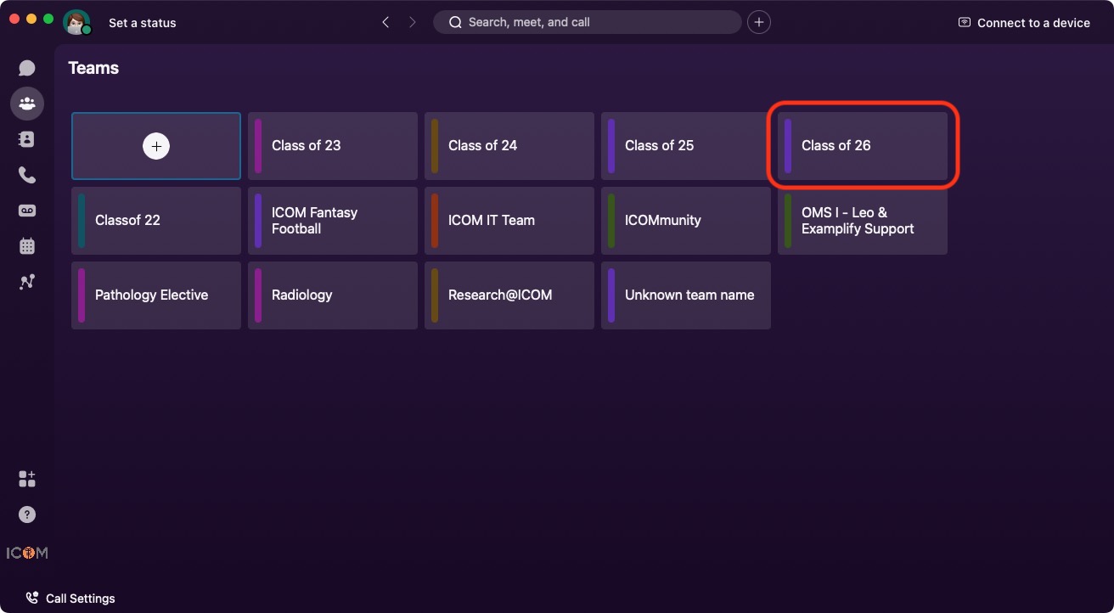Open the Meetings calendar icon

point(27,246)
